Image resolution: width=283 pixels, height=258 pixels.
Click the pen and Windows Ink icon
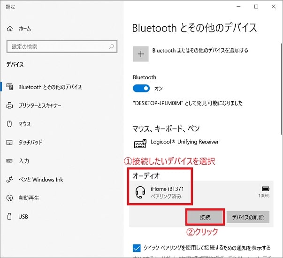pos(9,179)
